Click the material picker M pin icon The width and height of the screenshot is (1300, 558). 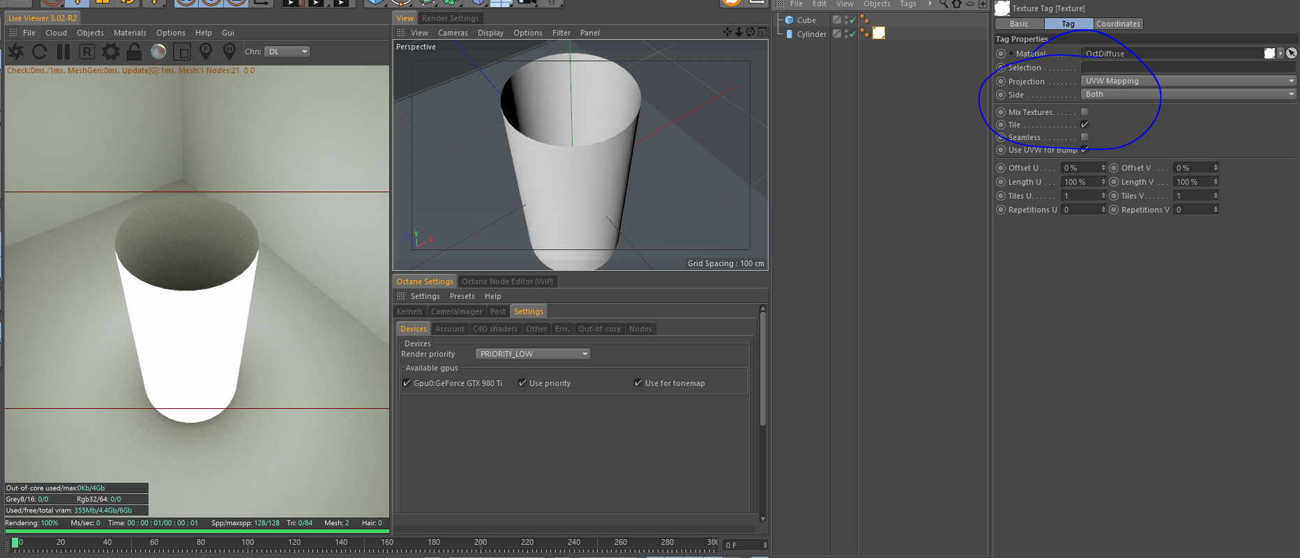(x=229, y=51)
